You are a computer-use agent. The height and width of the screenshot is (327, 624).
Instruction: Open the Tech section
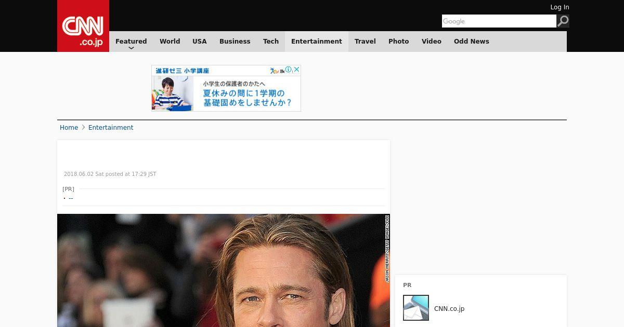click(x=271, y=42)
